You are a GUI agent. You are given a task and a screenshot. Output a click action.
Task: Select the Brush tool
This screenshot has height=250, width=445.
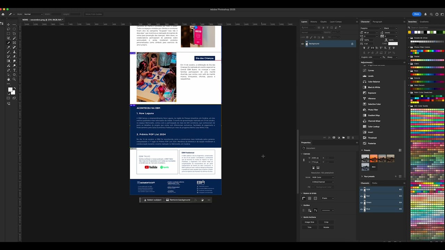(x=8, y=52)
